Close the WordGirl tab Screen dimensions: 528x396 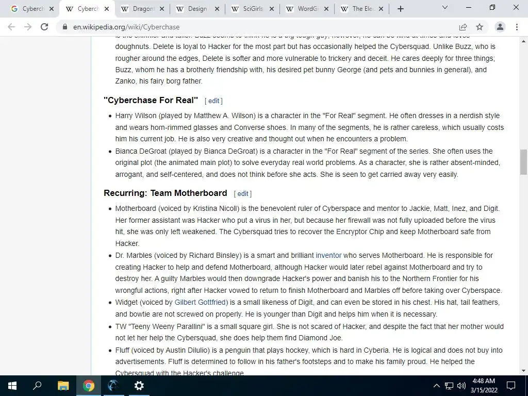point(326,9)
